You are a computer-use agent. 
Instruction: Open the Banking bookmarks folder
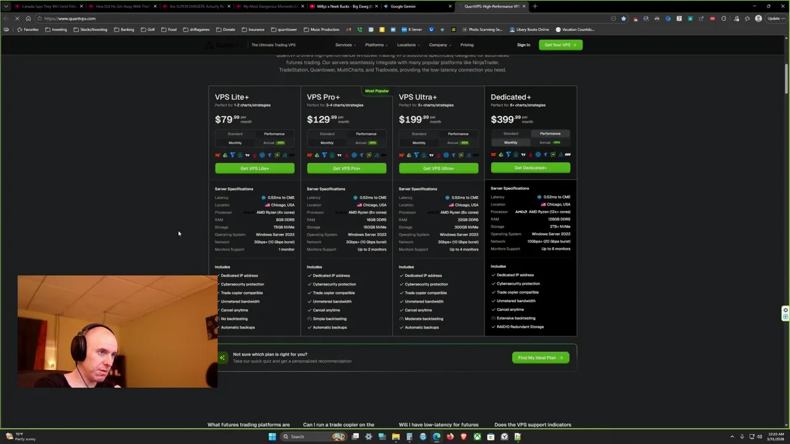[124, 30]
